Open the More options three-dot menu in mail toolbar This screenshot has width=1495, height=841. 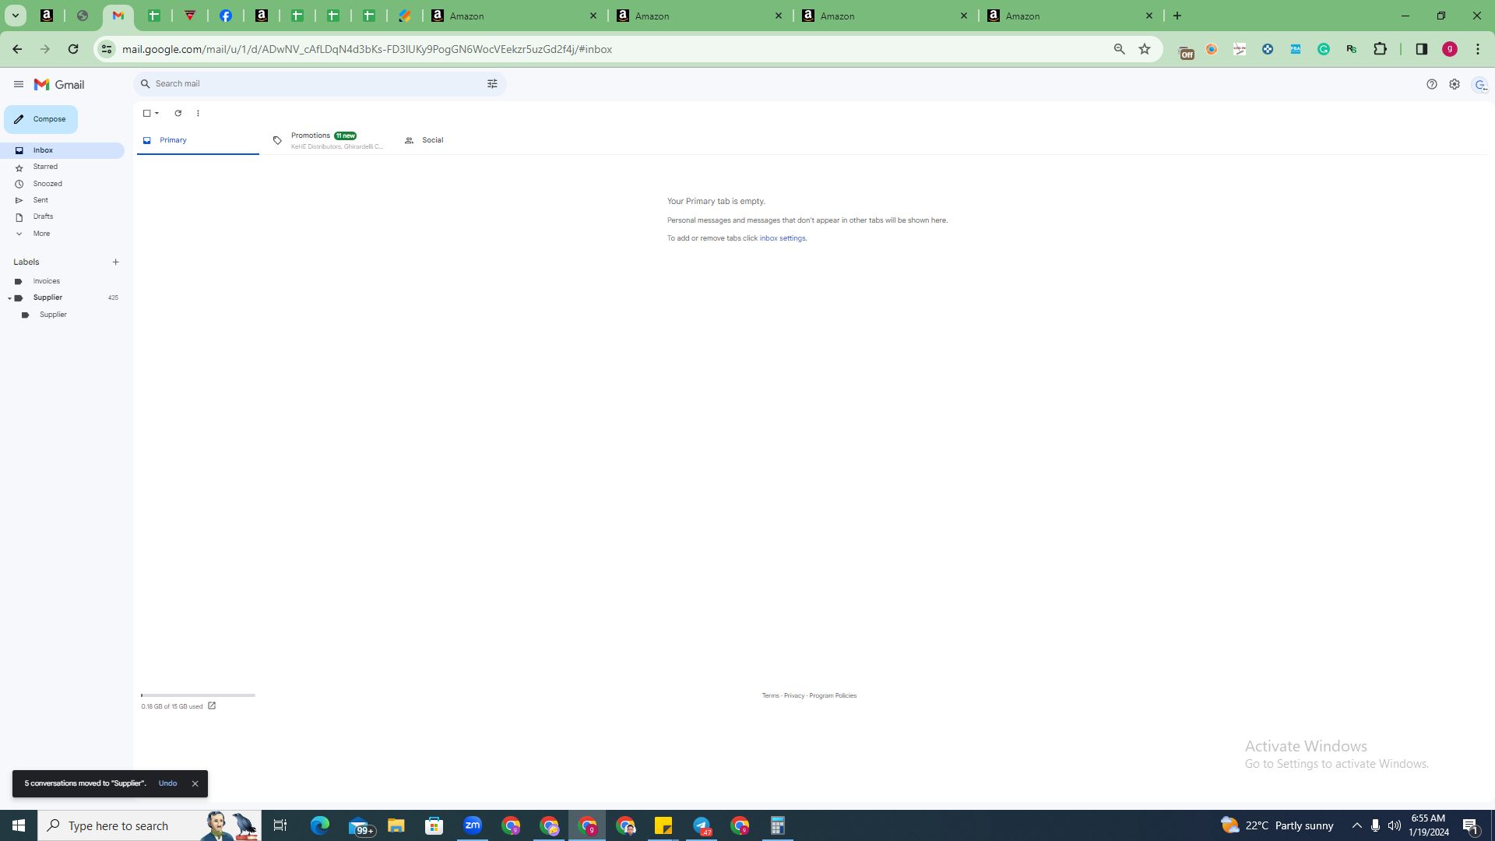click(198, 113)
